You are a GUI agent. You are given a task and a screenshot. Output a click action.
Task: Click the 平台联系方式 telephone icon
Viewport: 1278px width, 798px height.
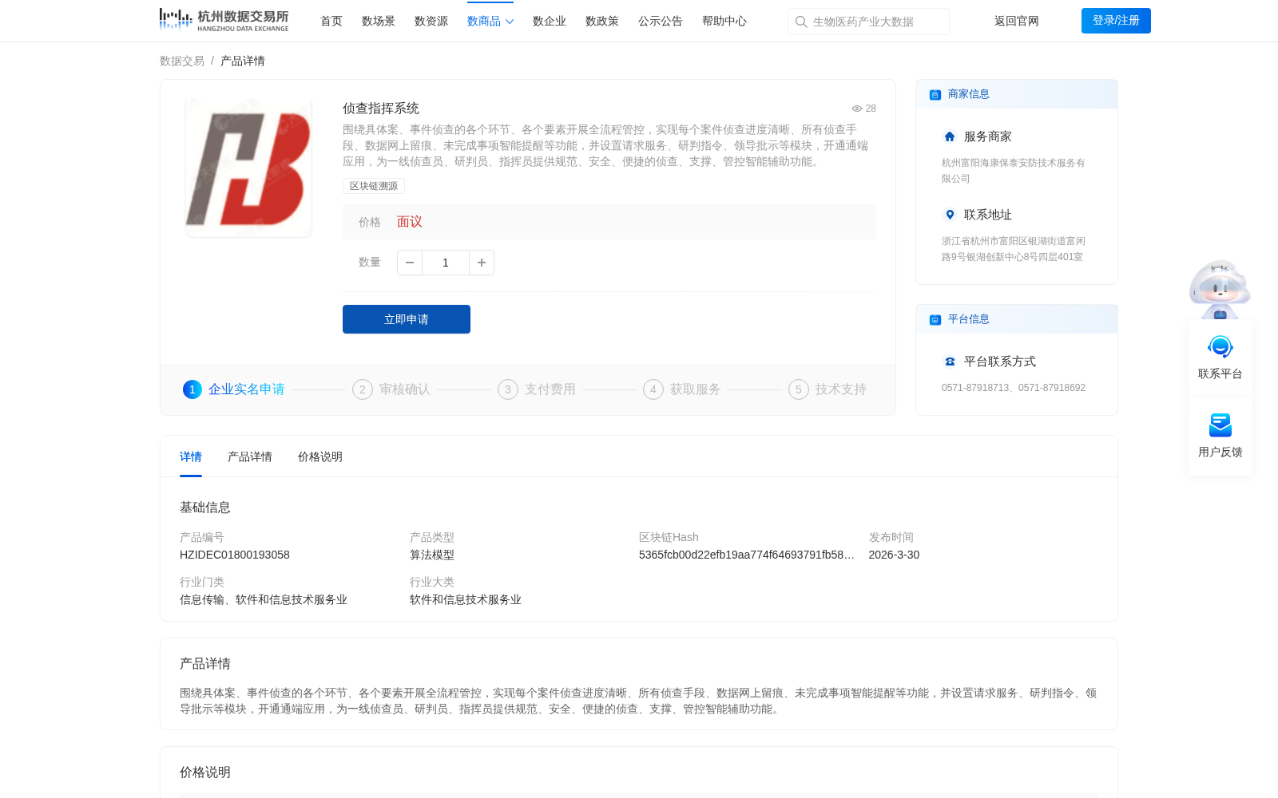[950, 361]
